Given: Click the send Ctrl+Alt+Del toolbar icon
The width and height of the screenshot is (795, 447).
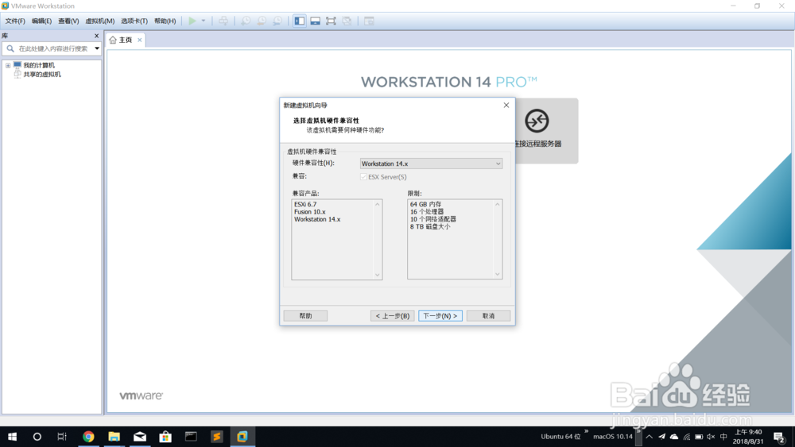Looking at the screenshot, I should pyautogui.click(x=223, y=21).
